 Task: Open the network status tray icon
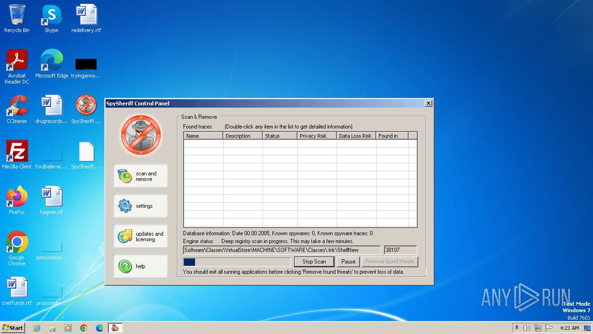(x=538, y=328)
